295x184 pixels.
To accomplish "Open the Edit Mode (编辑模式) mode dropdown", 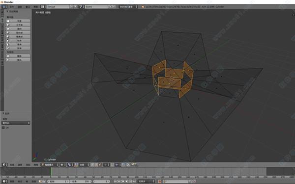I will point(50,165).
